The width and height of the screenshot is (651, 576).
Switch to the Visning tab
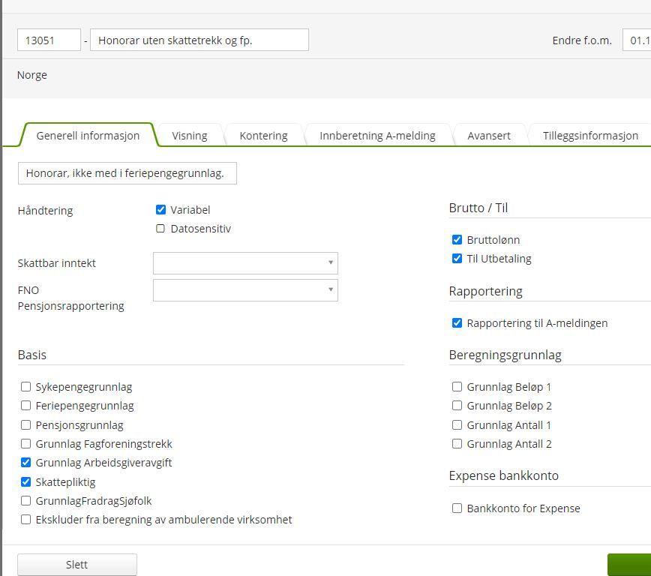189,136
